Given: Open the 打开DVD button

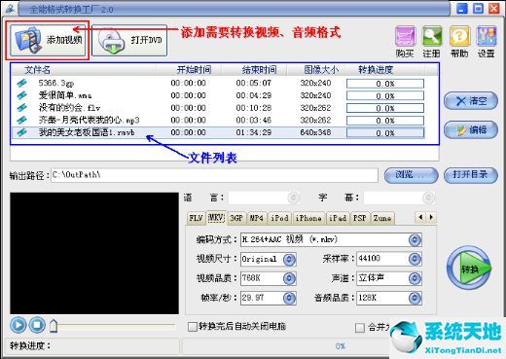Looking at the screenshot, I should click(x=129, y=40).
